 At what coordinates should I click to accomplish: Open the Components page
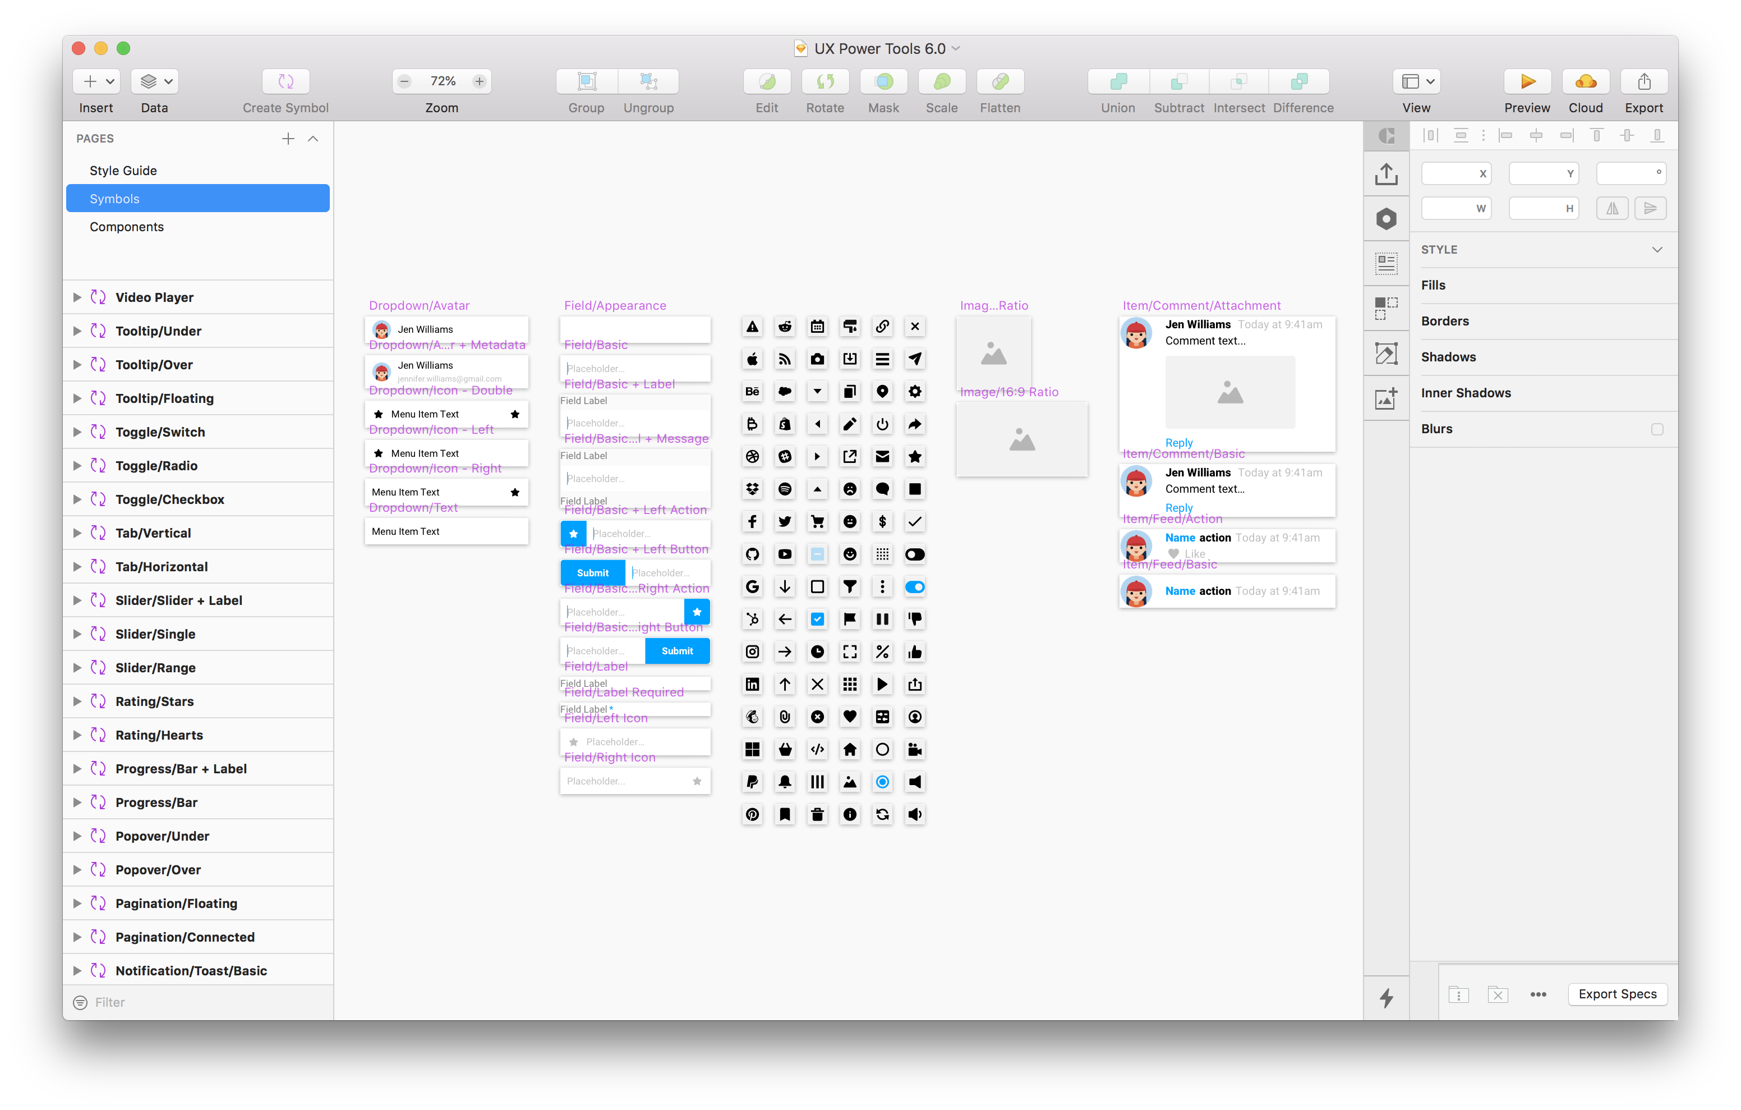[127, 227]
